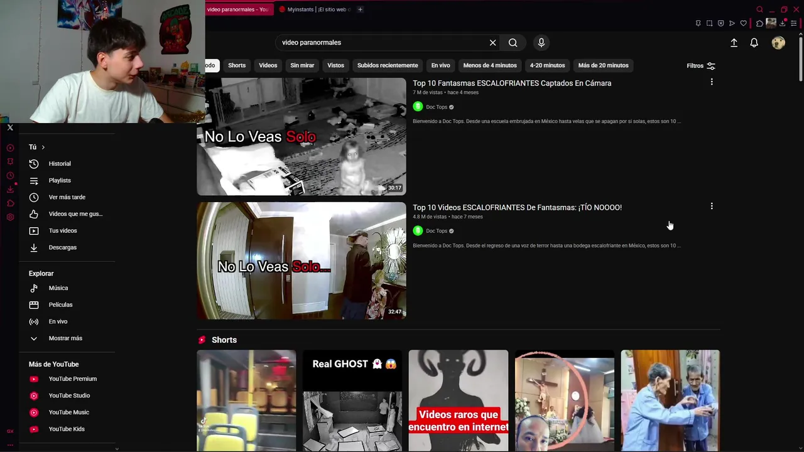Open the extensions cube in Opera toolbar
Viewport: 804px width, 452px height.
tap(759, 23)
